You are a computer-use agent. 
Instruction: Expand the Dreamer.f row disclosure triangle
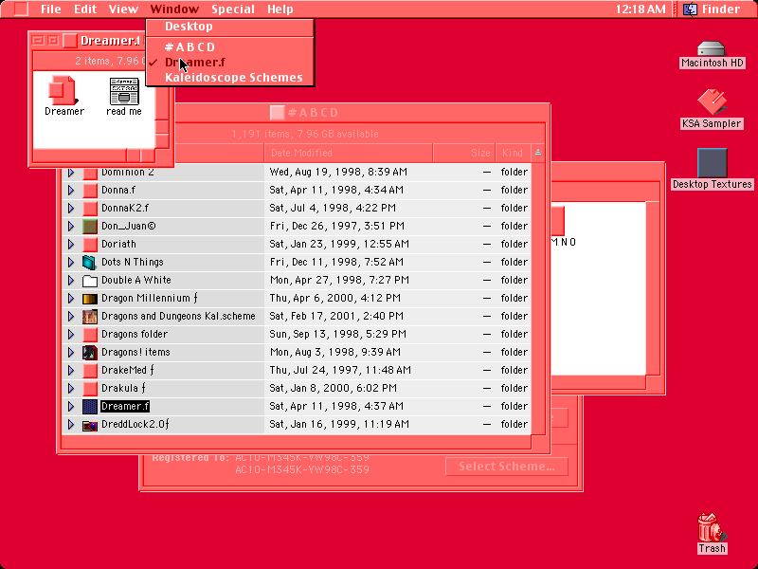(71, 407)
